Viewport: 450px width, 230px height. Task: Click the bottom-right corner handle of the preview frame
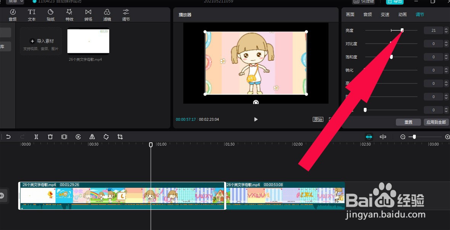[x=306, y=94]
